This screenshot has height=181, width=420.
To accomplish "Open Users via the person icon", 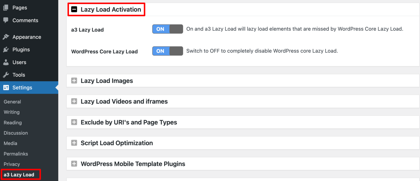I will pos(6,62).
